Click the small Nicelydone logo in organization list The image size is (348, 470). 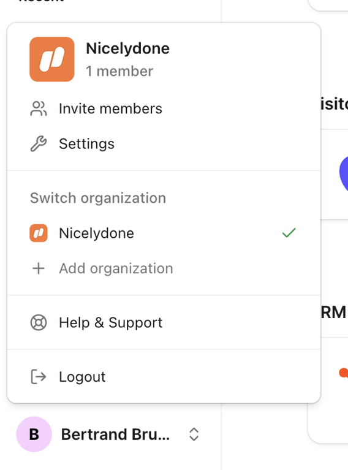39,233
